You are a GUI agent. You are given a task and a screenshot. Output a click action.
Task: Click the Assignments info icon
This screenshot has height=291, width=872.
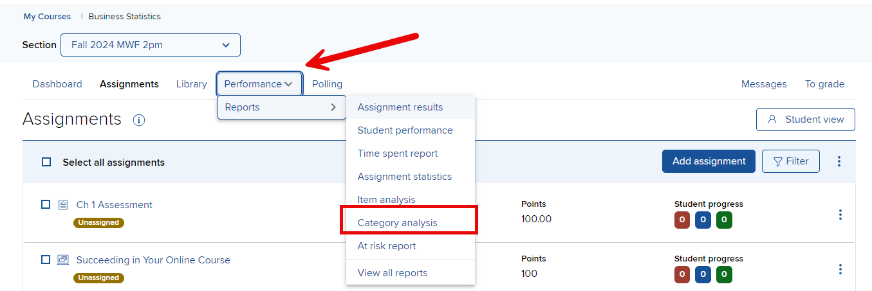click(x=138, y=120)
